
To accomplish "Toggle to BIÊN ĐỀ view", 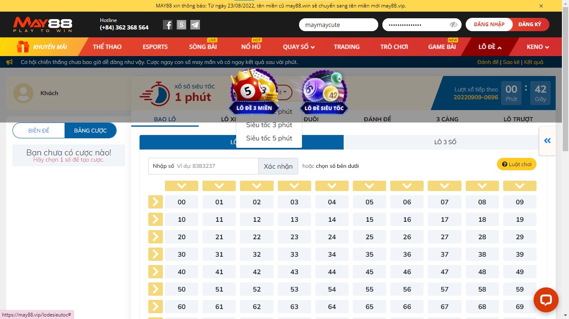I will tap(39, 130).
